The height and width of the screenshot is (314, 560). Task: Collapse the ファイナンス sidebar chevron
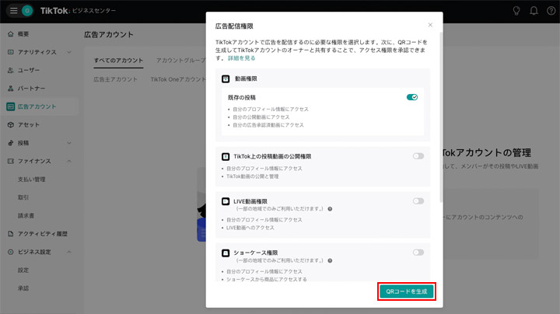pyautogui.click(x=69, y=161)
